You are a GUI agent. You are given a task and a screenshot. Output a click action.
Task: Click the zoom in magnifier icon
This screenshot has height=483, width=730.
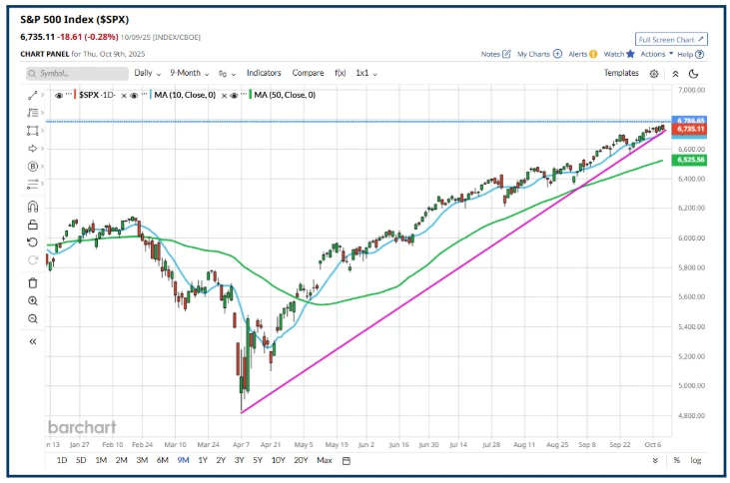pos(33,300)
